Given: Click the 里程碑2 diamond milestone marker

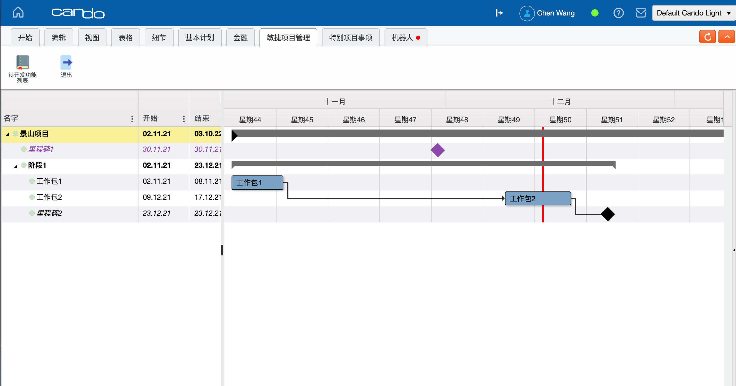Looking at the screenshot, I should click(608, 214).
